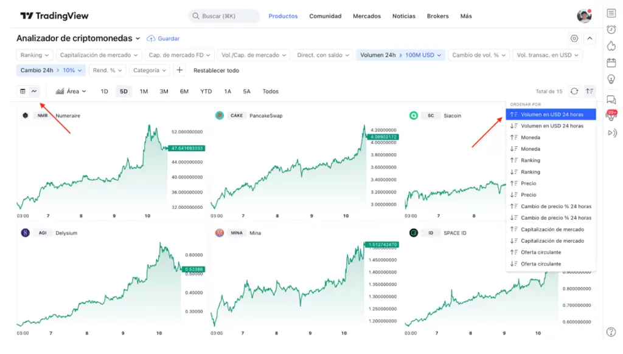The height and width of the screenshot is (354, 623).
Task: Collapse filters with the up chevron button
Action: (x=590, y=38)
